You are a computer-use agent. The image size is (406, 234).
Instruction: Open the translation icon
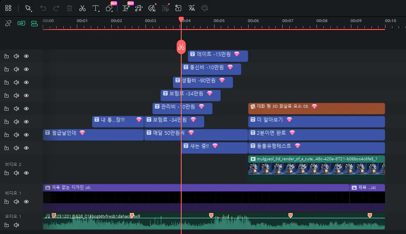coord(191,8)
